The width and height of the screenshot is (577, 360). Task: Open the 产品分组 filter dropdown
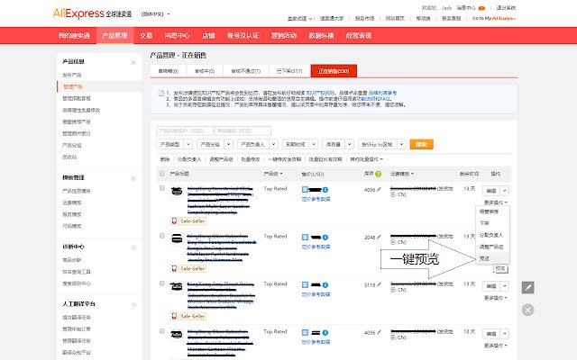click(x=215, y=144)
